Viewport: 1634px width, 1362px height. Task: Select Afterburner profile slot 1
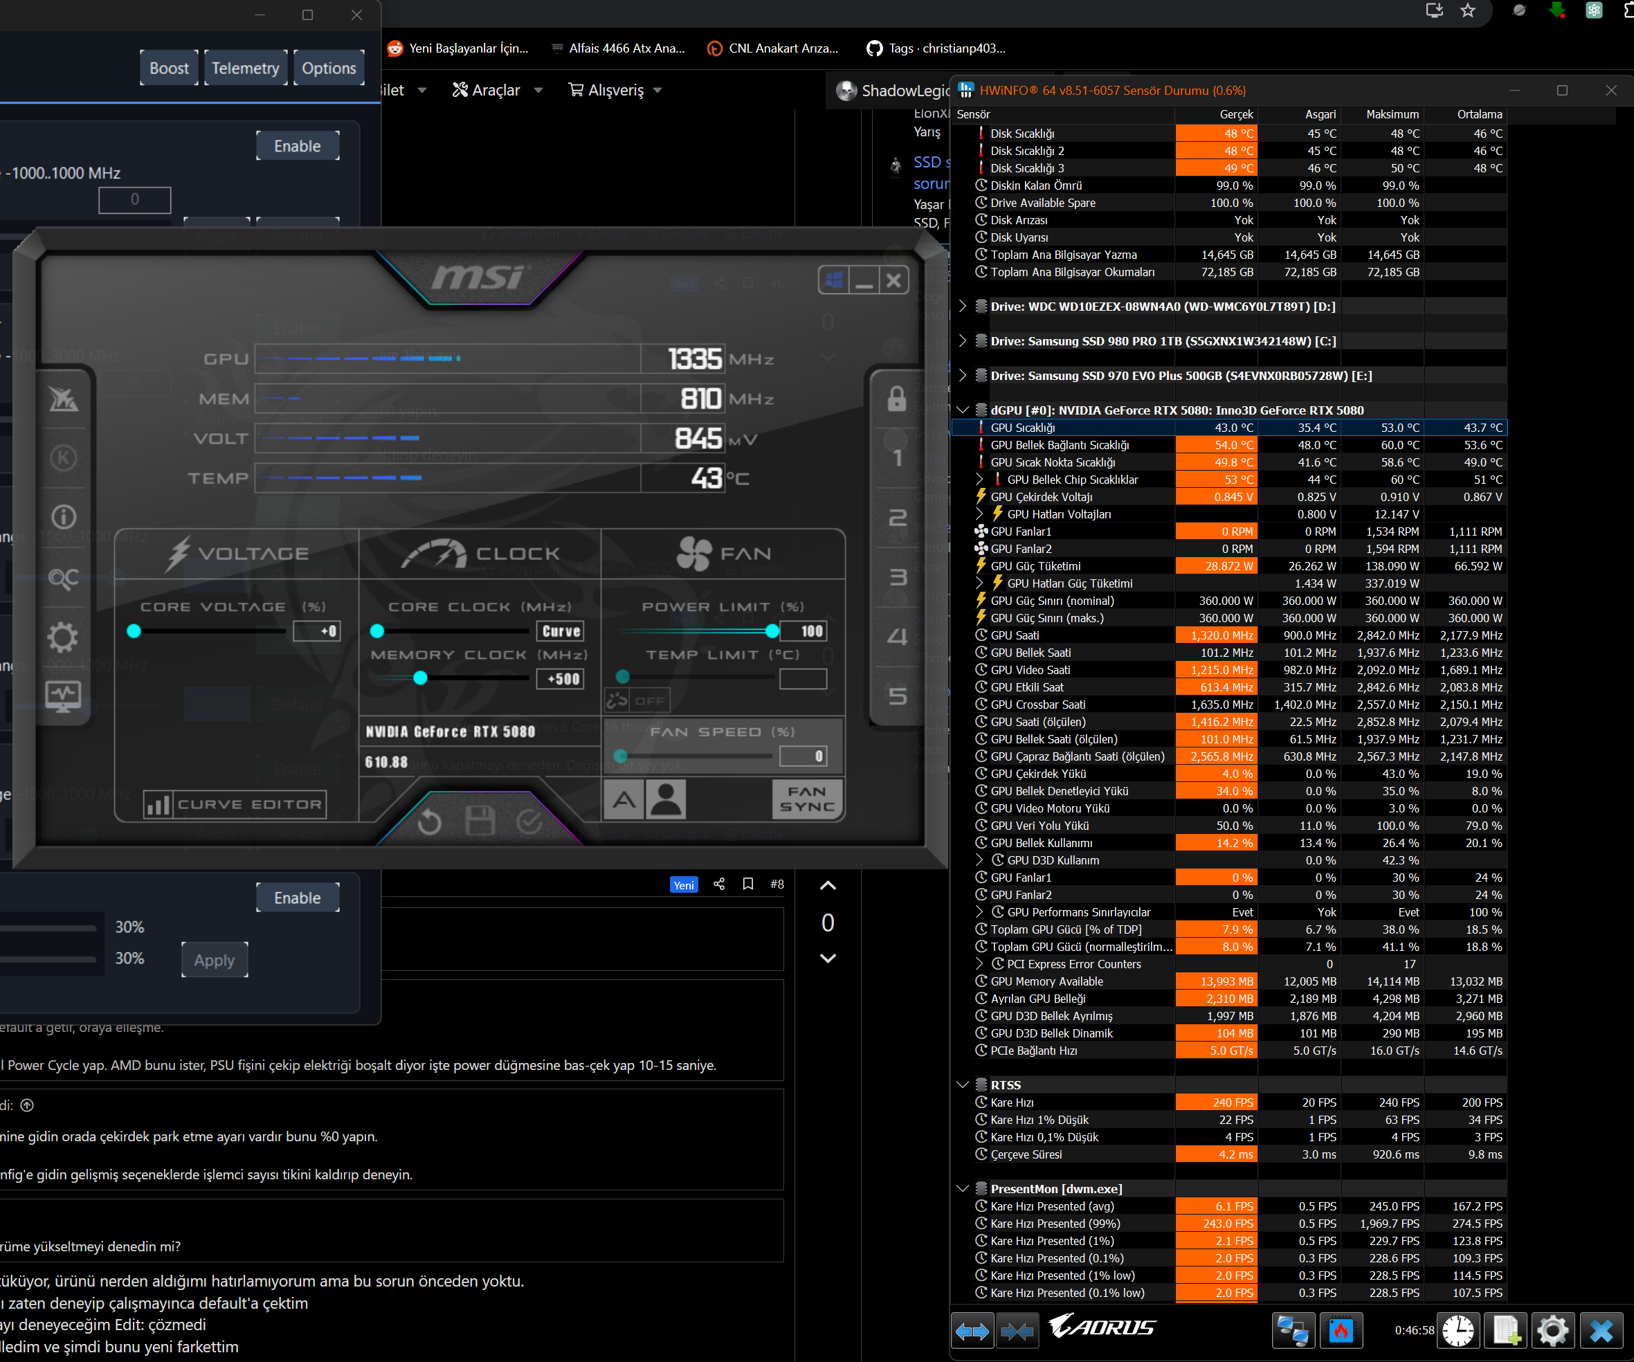pos(897,457)
